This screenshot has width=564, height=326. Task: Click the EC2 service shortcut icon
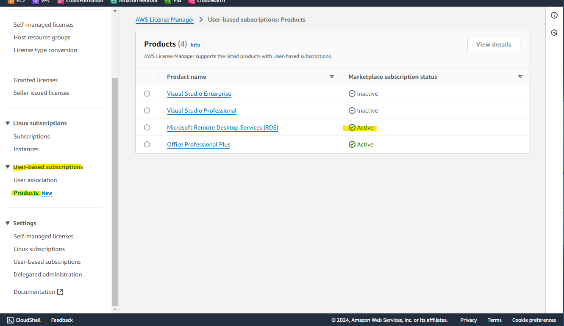click(11, 1)
